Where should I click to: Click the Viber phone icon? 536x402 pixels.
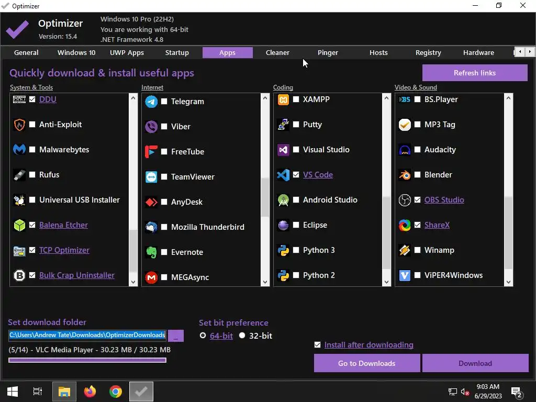click(x=151, y=127)
